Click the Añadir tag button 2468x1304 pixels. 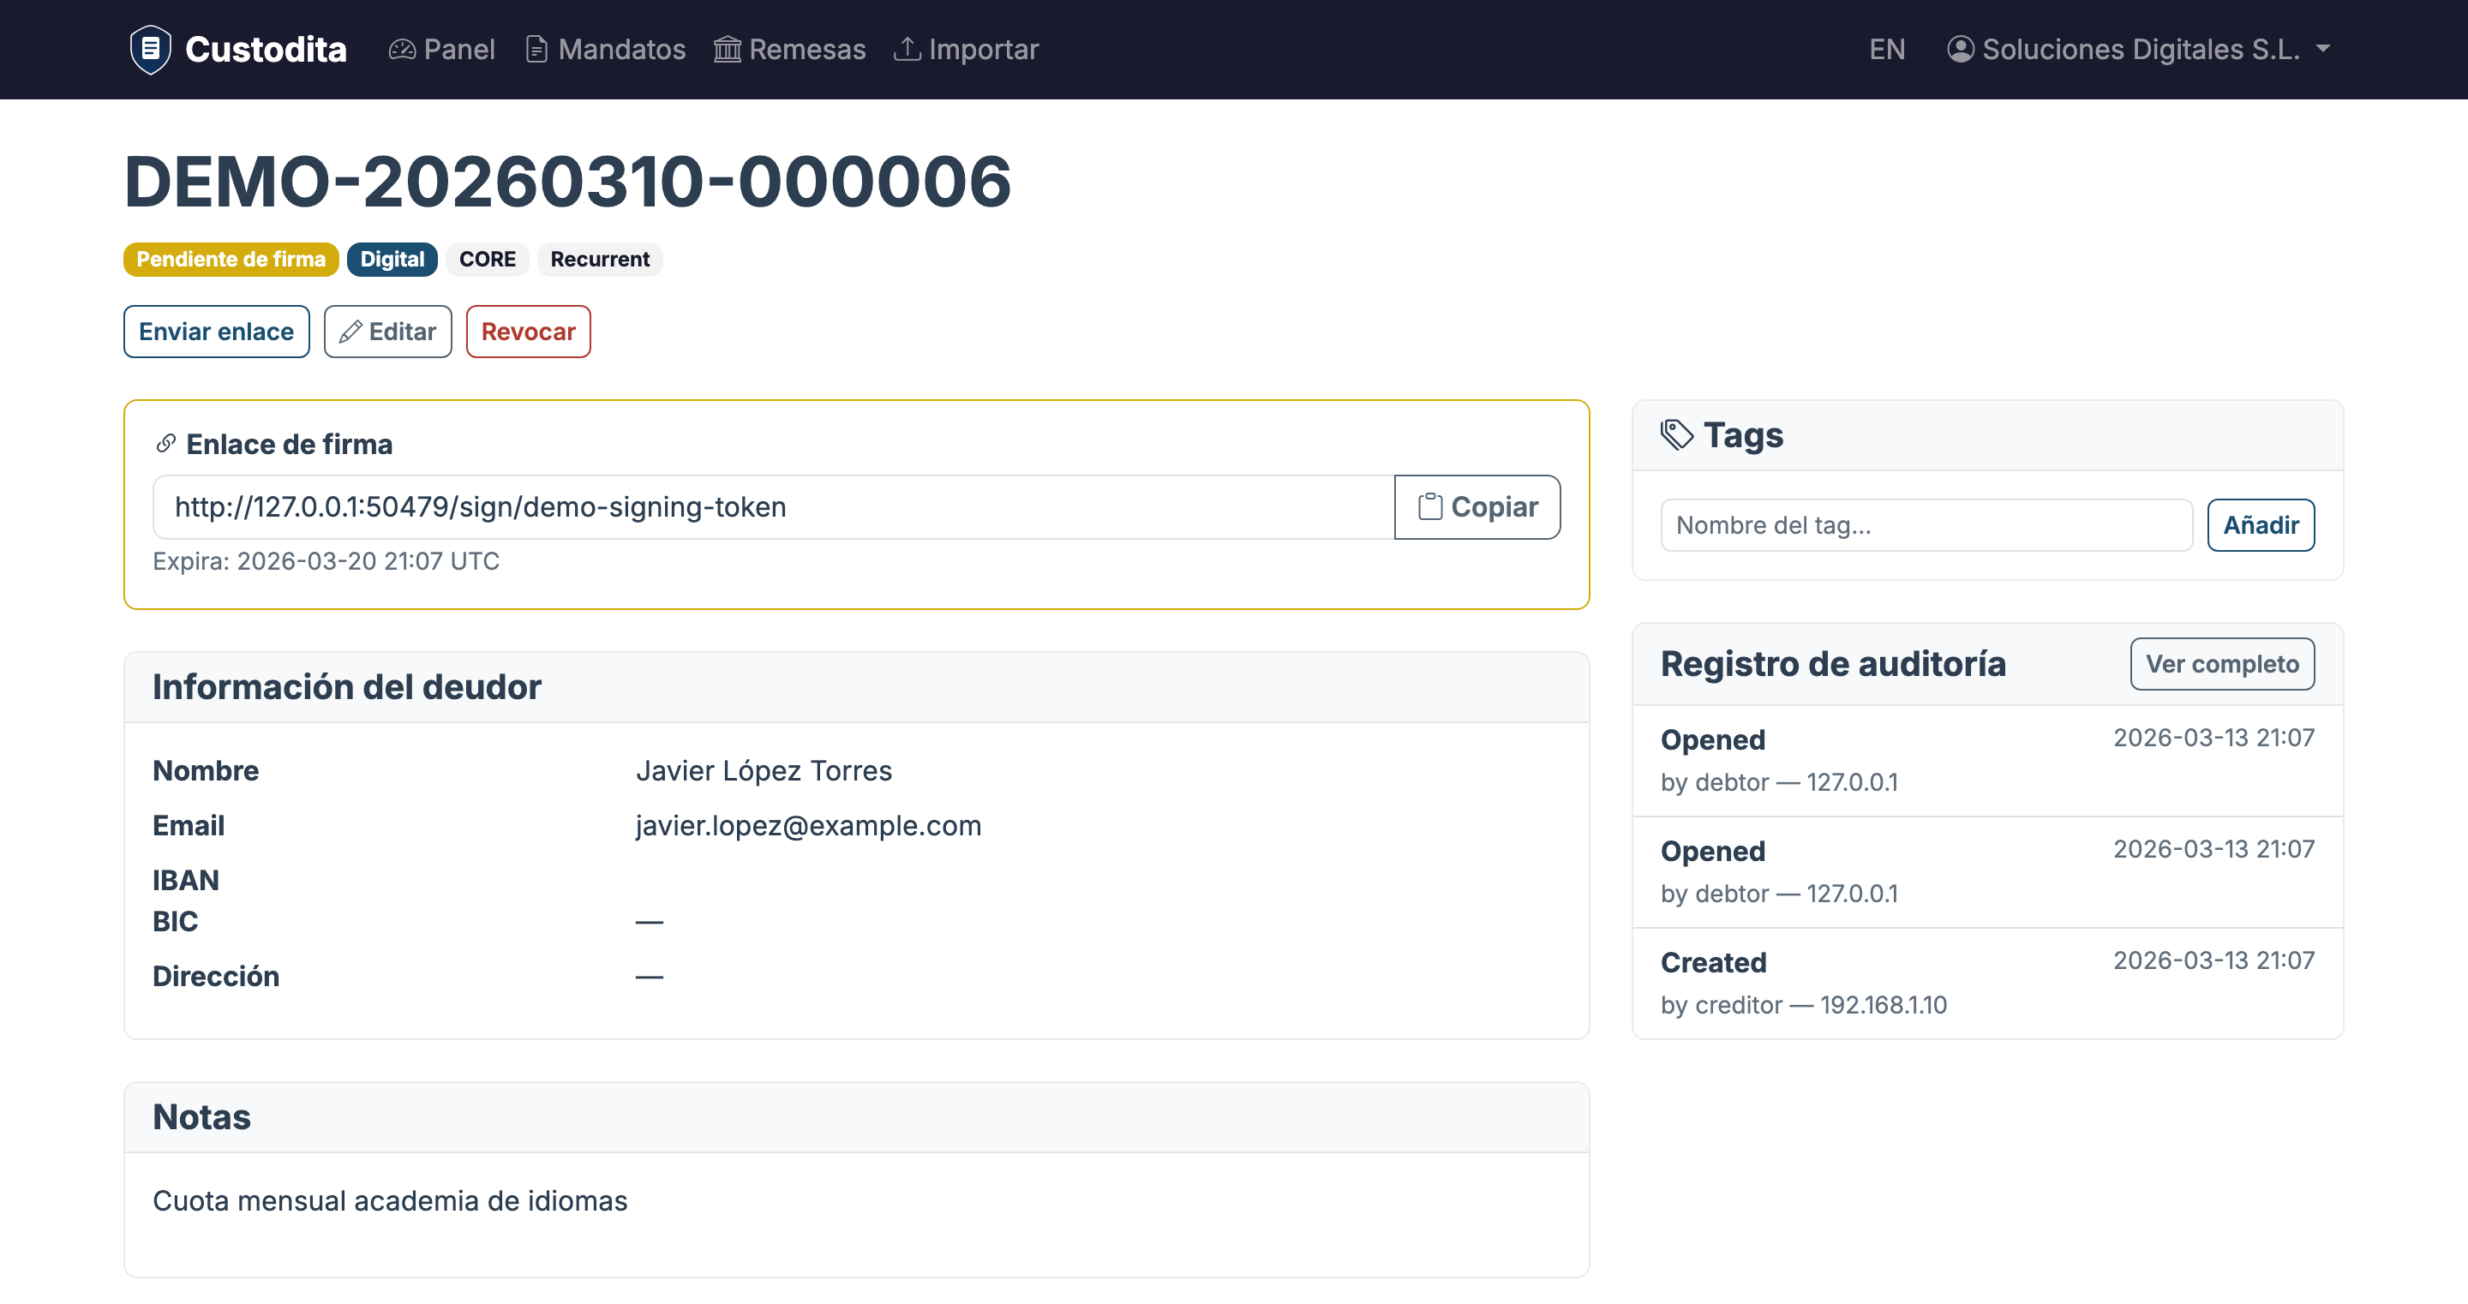(2260, 525)
